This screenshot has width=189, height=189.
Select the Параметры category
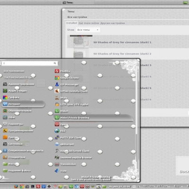[x=13, y=124]
